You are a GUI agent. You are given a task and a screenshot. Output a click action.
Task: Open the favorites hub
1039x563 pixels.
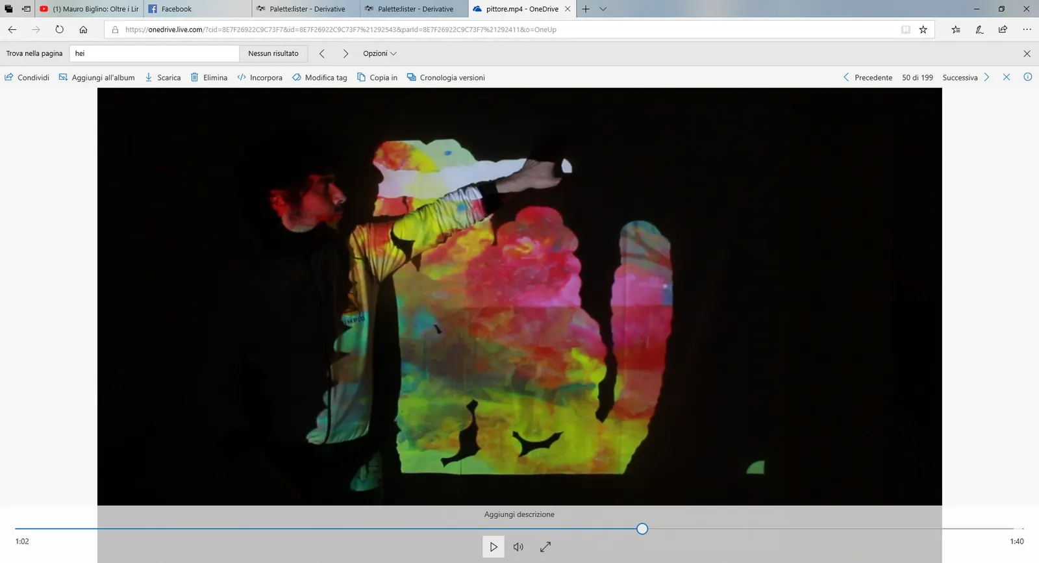(956, 29)
